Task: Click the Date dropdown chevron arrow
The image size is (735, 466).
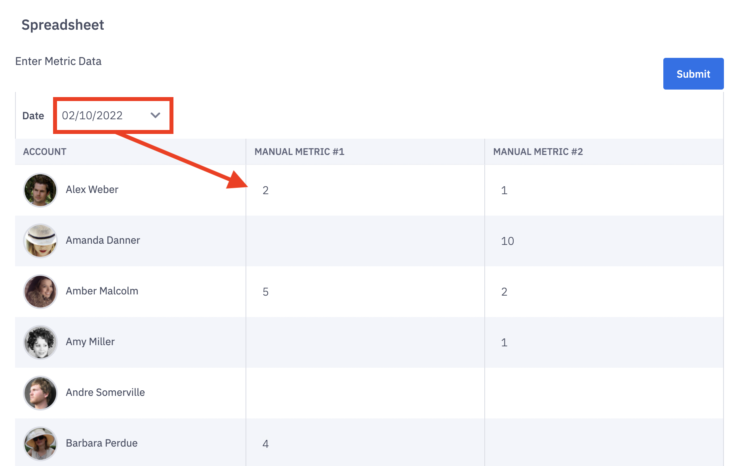Action: (155, 115)
